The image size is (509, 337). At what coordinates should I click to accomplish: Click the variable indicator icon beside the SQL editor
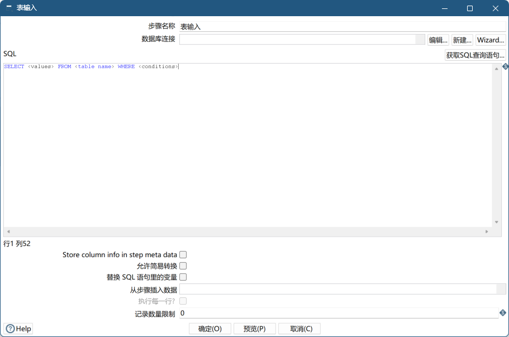tap(505, 66)
